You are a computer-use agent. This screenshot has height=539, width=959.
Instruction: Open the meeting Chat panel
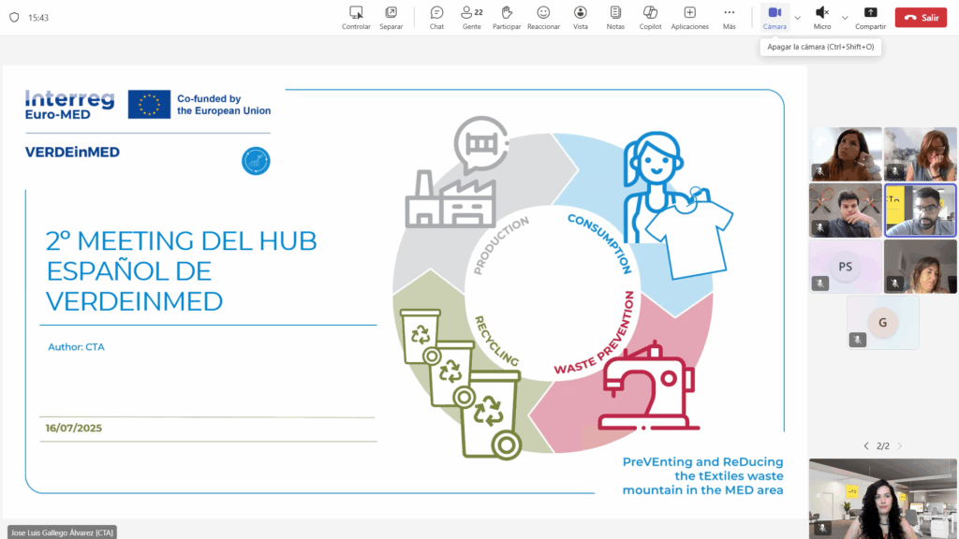(x=436, y=18)
